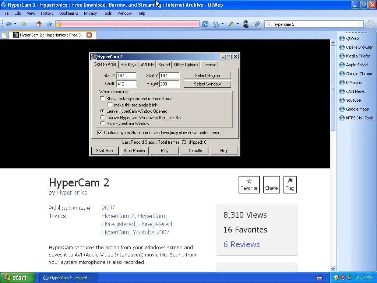Open Mozilla Firefox sidebar bookmark

[x=355, y=56]
